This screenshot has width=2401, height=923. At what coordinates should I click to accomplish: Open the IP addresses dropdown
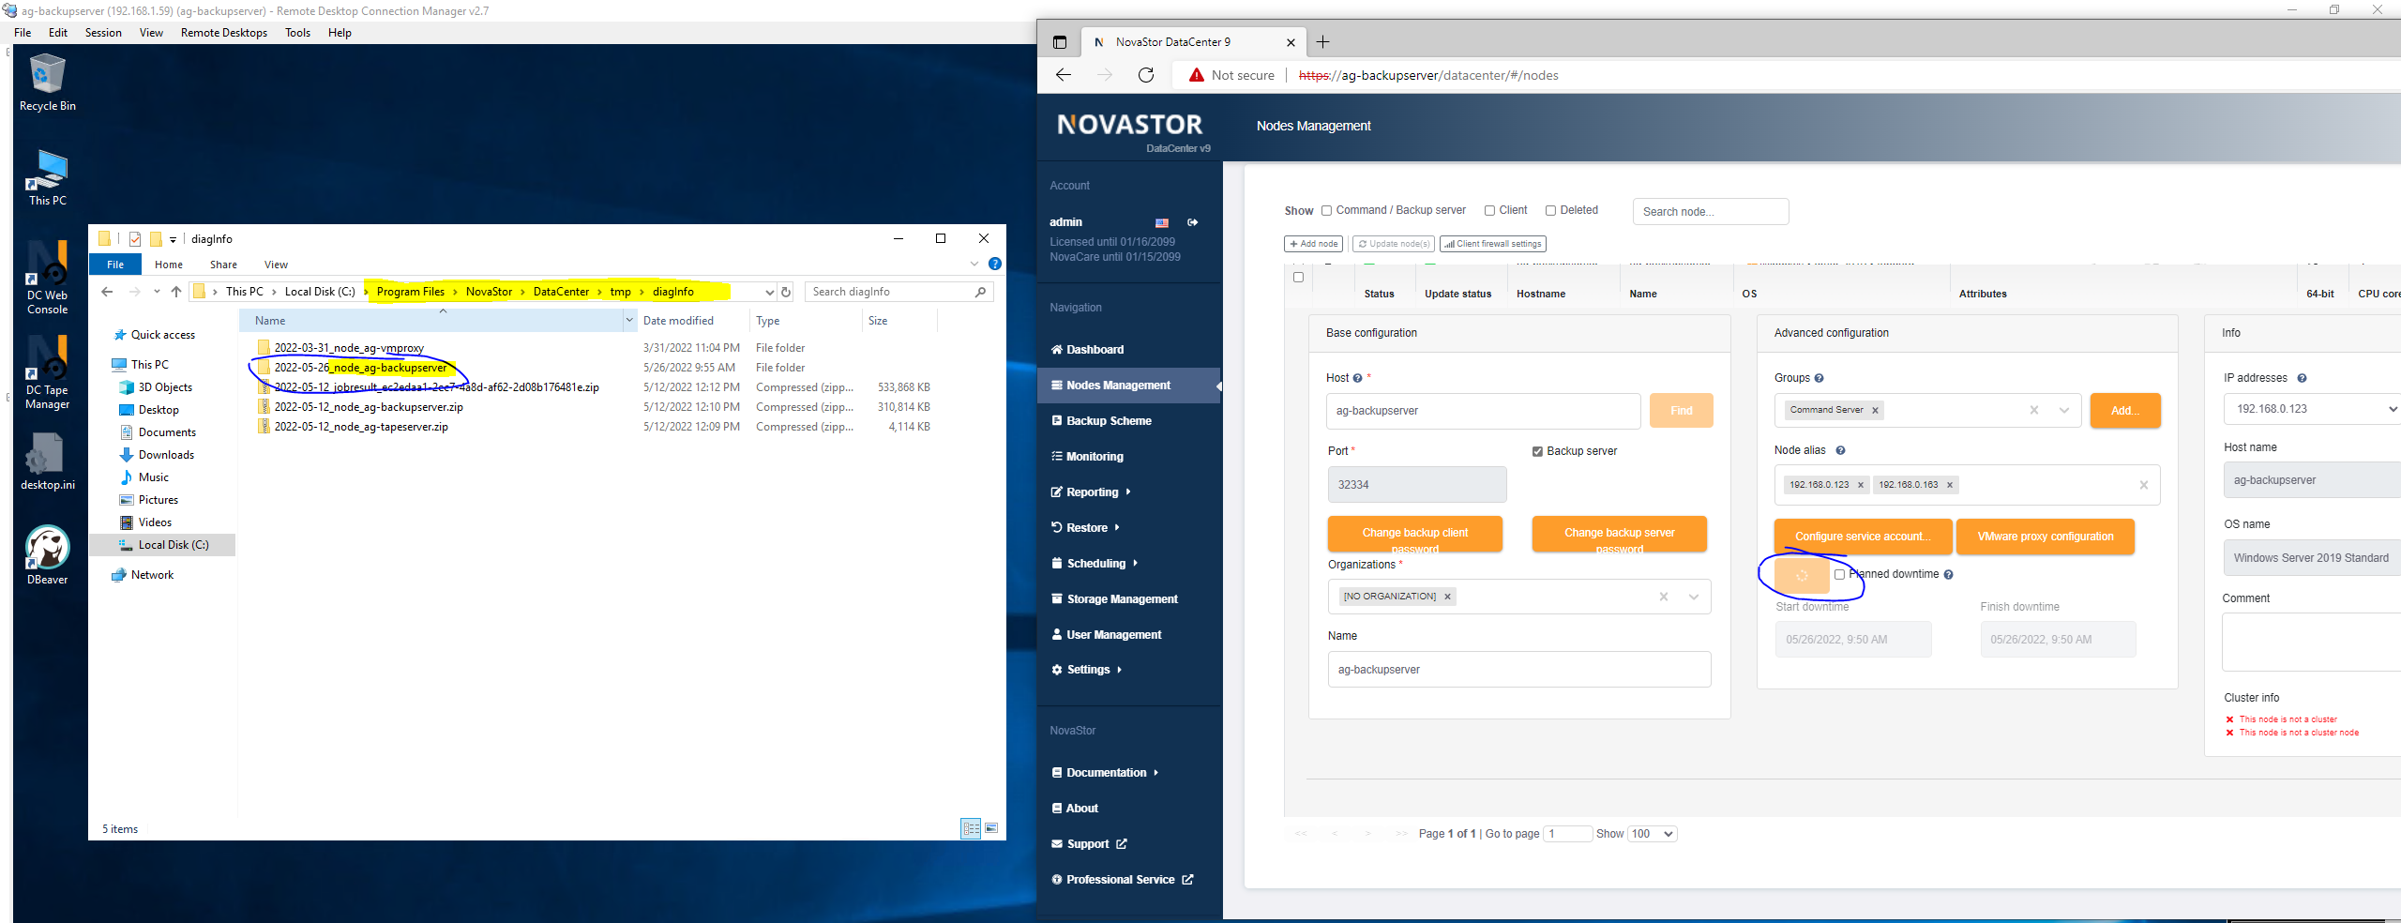pos(2312,409)
